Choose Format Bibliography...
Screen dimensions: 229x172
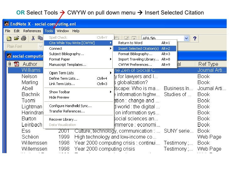(145, 54)
